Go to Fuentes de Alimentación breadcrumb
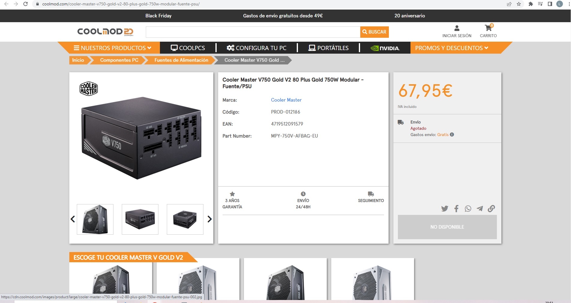This screenshot has width=571, height=303. [181, 60]
